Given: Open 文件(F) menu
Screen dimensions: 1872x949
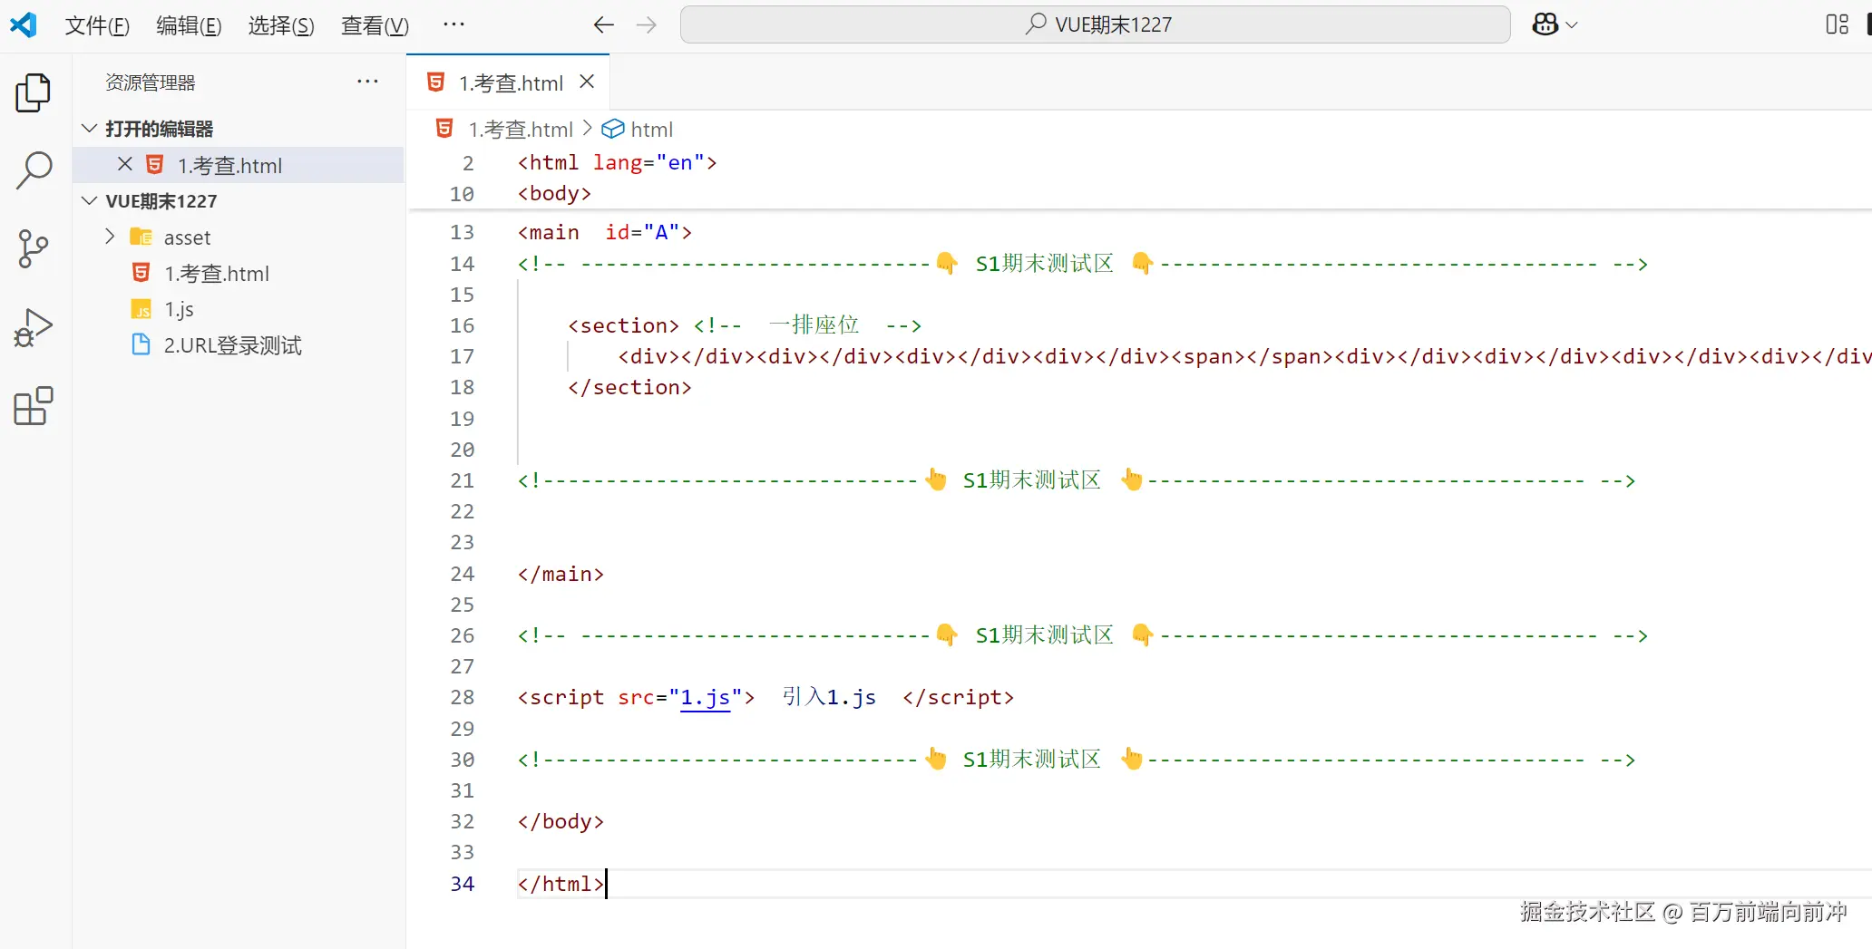Looking at the screenshot, I should point(97,25).
